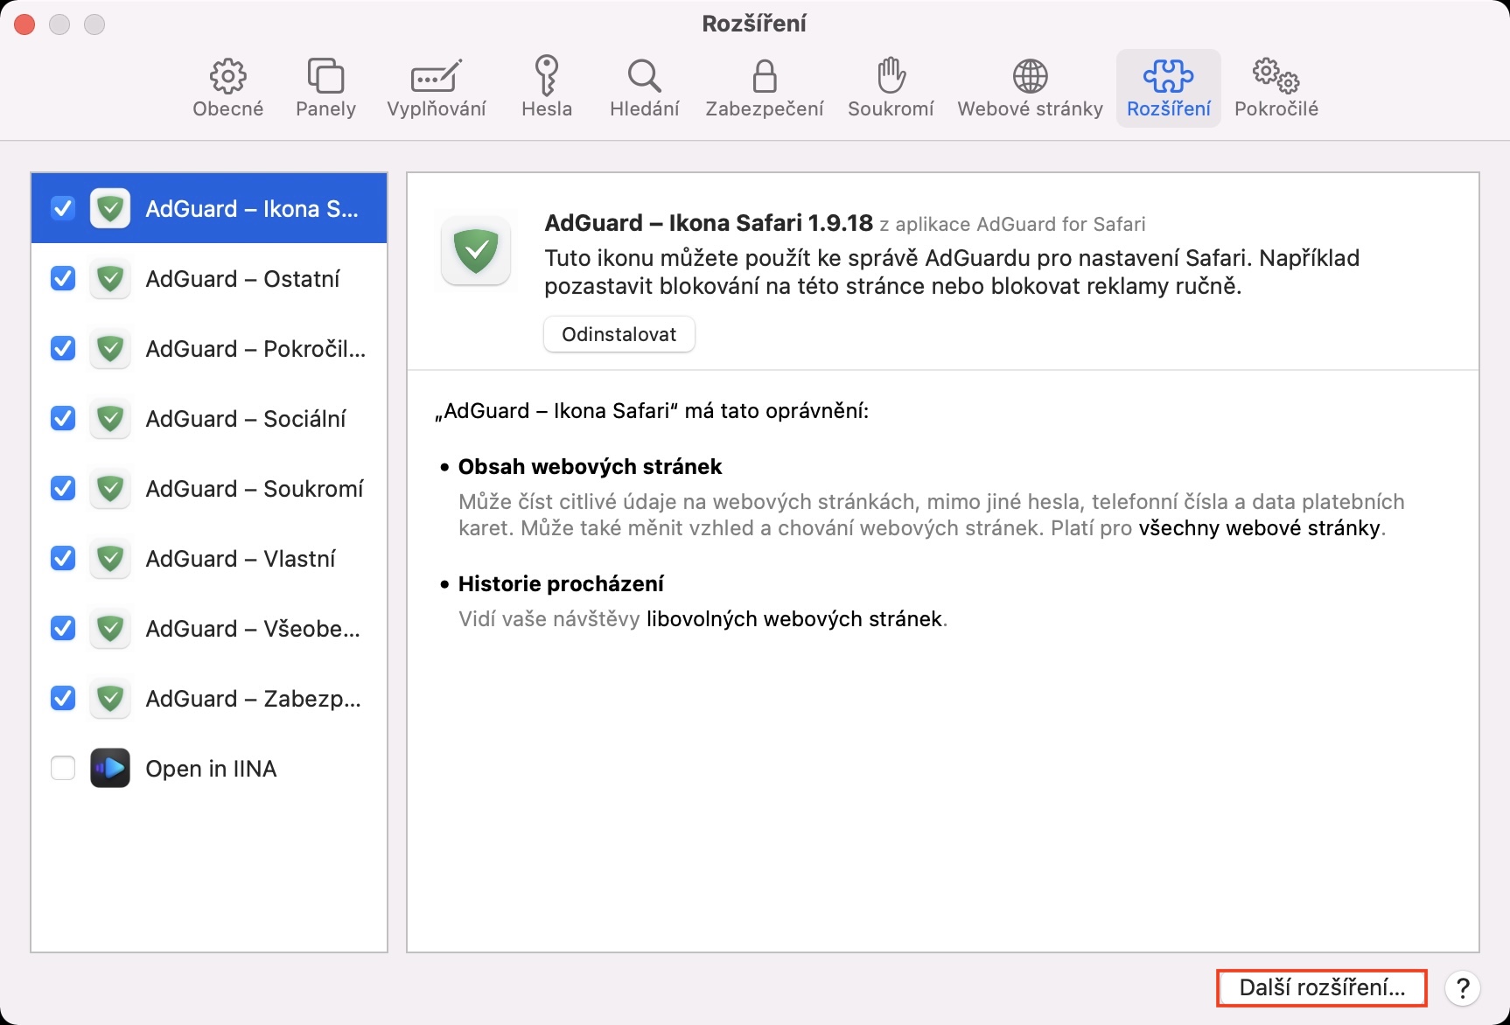This screenshot has width=1510, height=1025.
Task: Select the Rozšíření tab
Action: click(1168, 88)
